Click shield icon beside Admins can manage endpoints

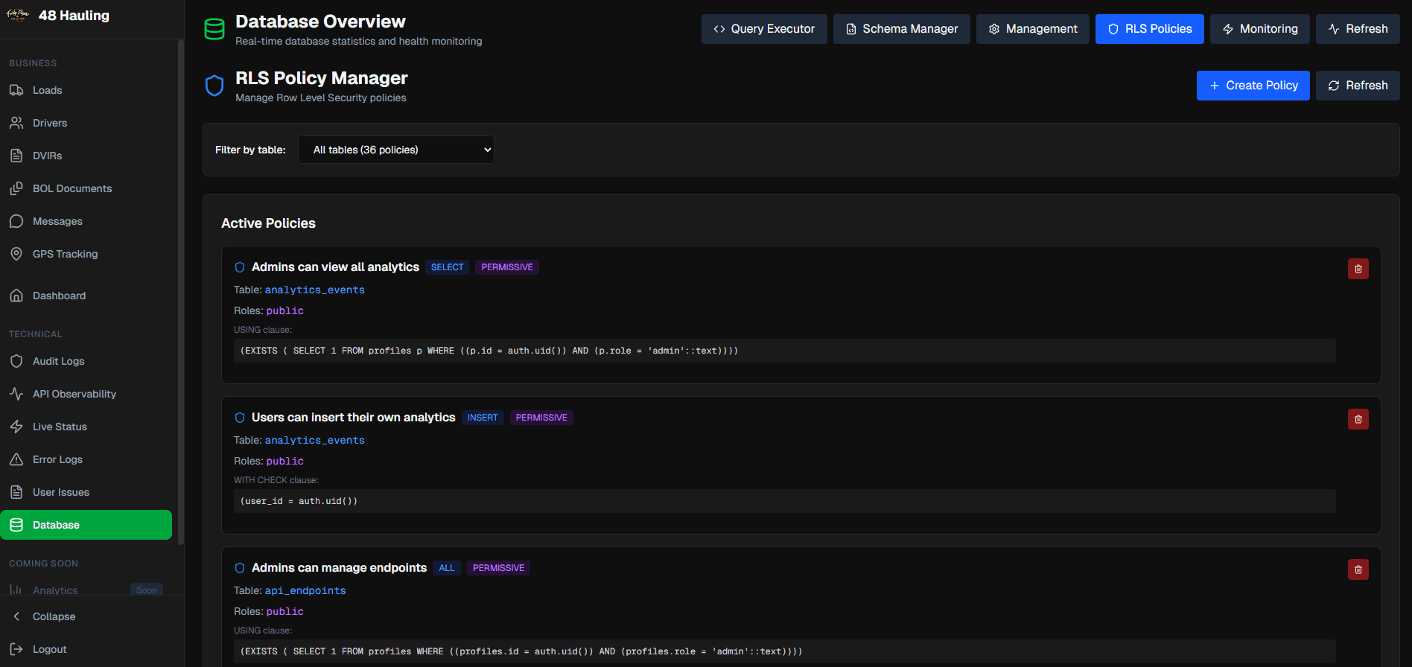(240, 568)
